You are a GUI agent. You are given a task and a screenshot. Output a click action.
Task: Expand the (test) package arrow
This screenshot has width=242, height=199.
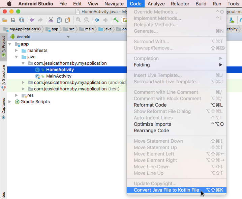click(x=23, y=89)
